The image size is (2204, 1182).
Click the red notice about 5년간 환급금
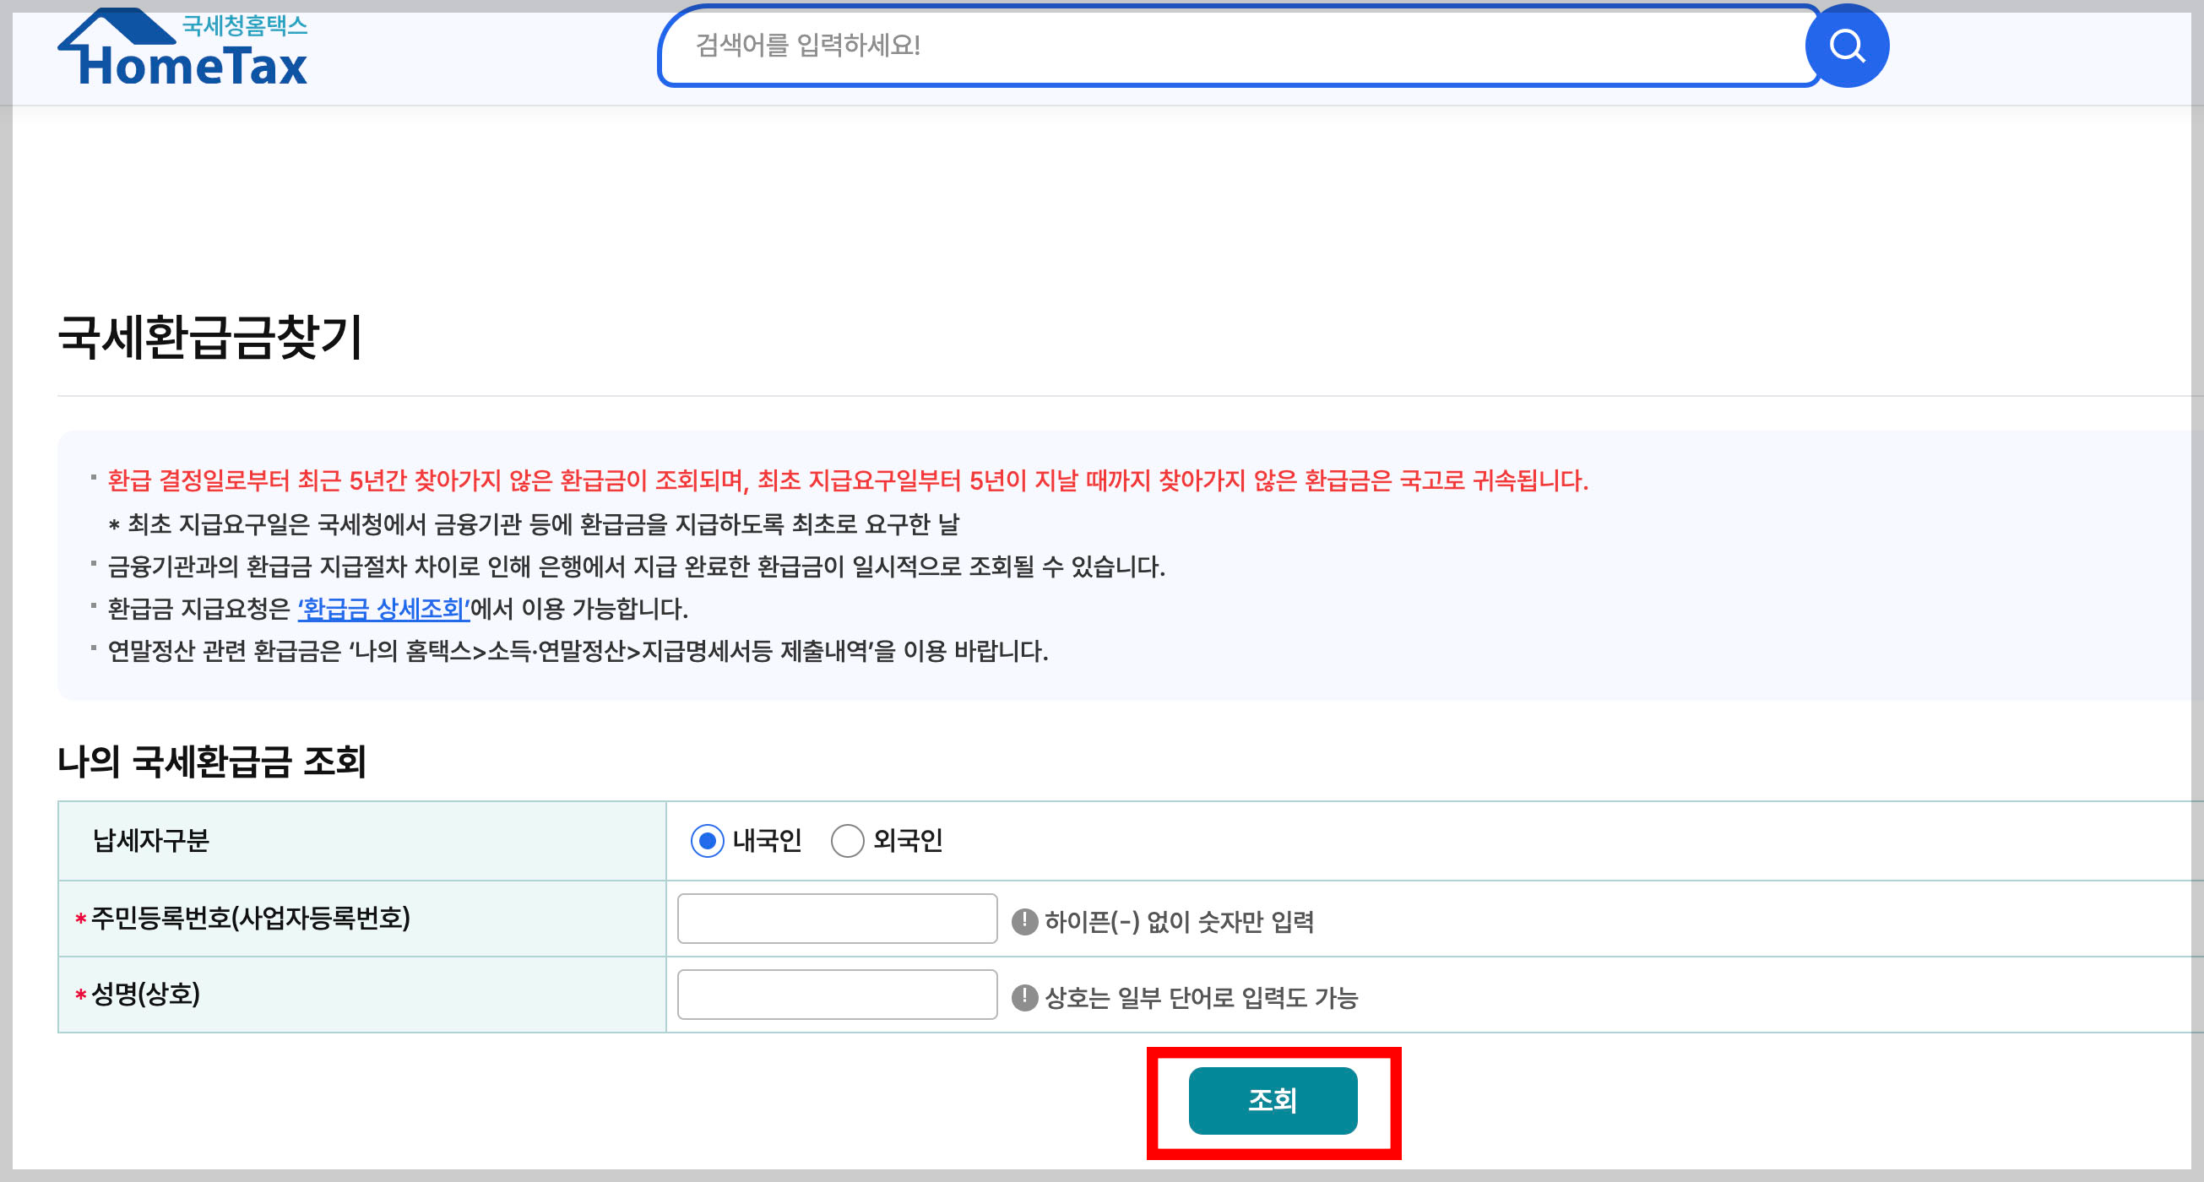847,480
